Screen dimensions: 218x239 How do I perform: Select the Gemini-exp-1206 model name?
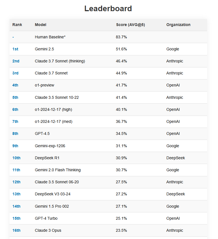point(50,146)
